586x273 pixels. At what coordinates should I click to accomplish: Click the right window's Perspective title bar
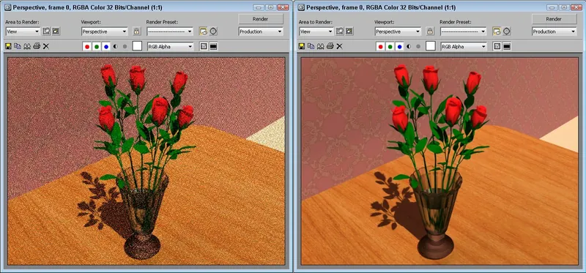pos(439,7)
